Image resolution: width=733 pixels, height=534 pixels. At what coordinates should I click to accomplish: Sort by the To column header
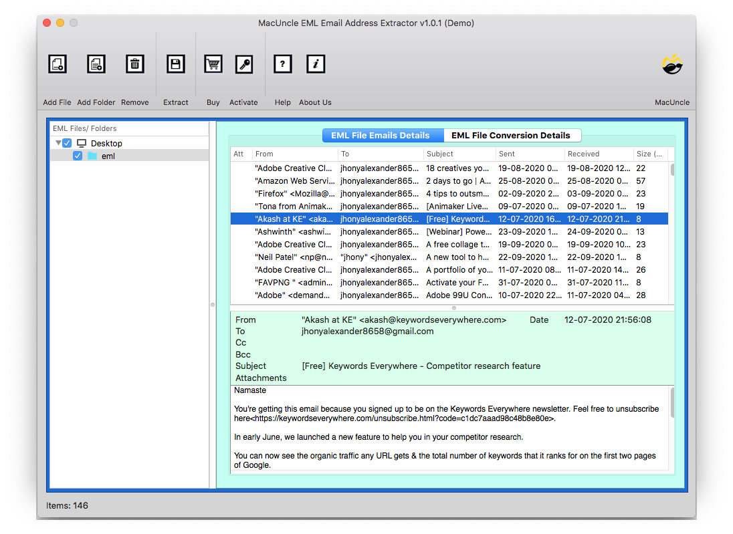point(380,154)
